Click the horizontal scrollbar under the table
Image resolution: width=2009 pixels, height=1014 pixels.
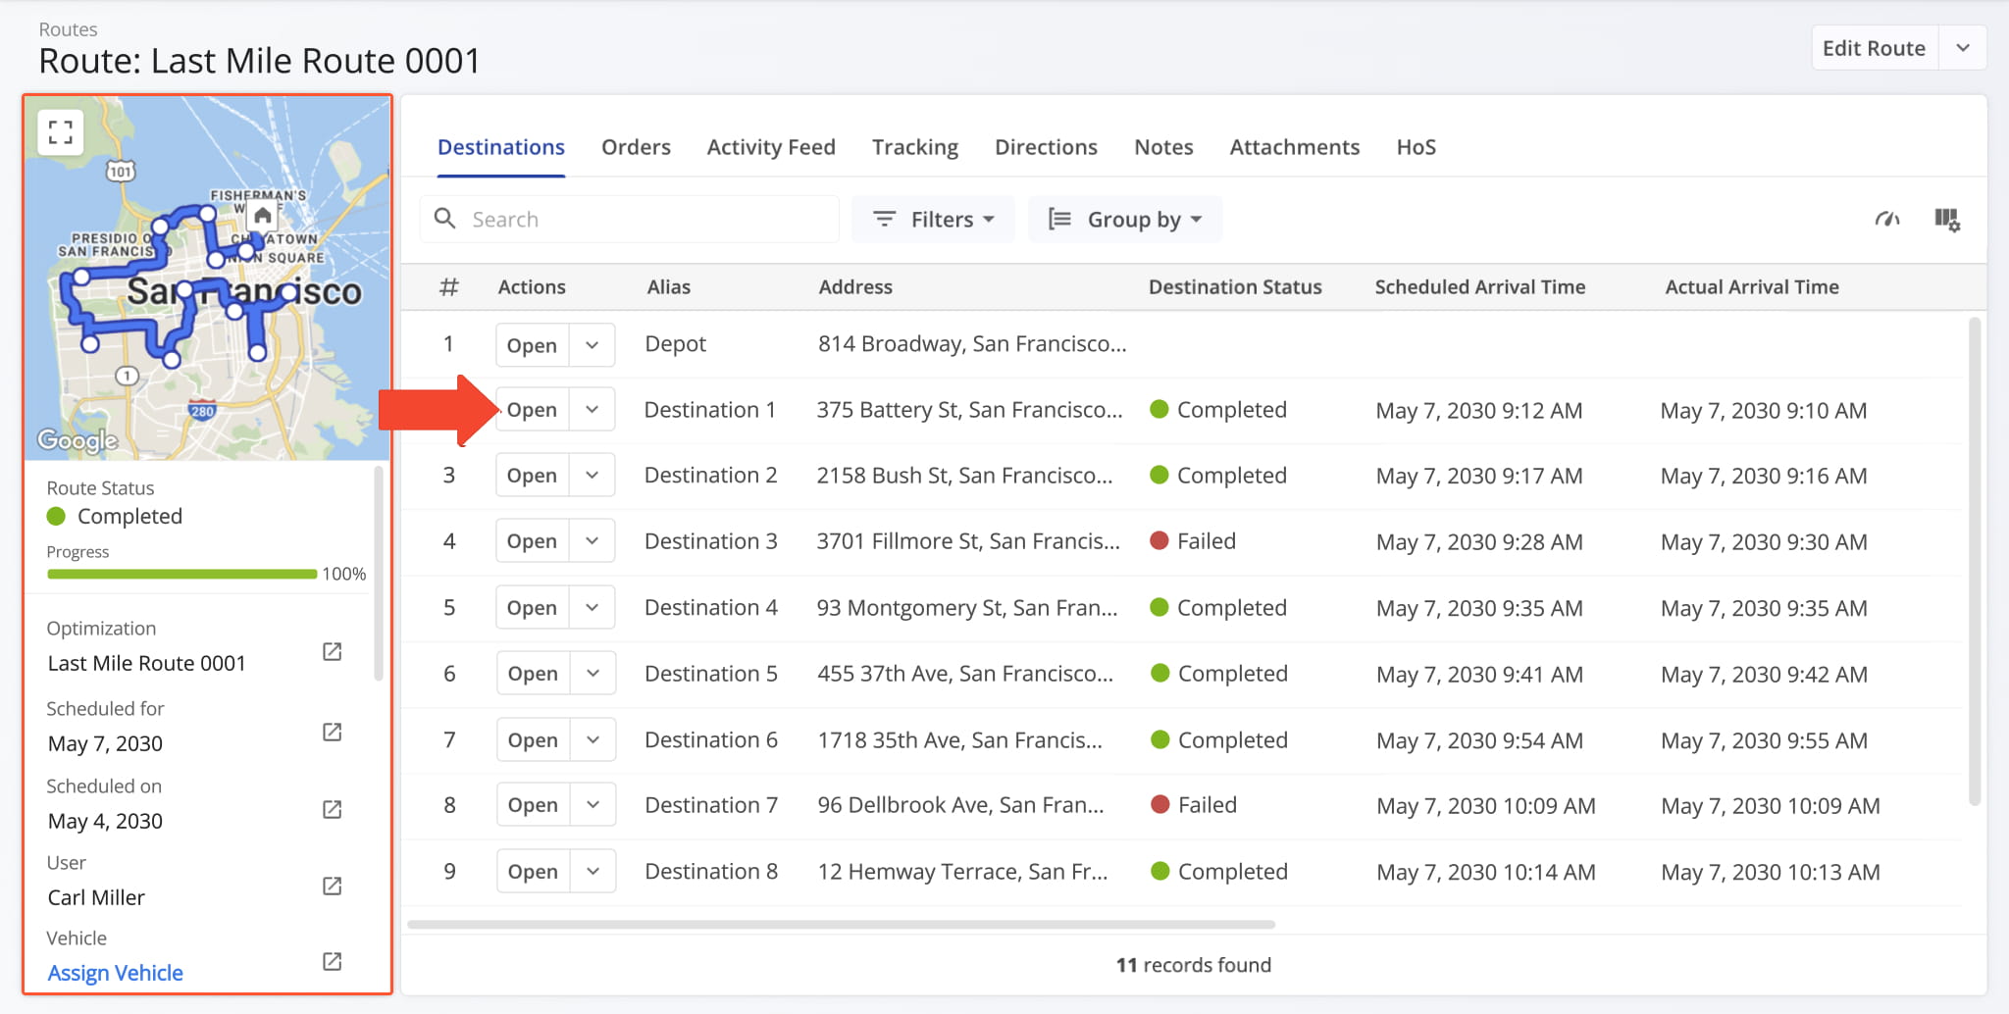[841, 924]
